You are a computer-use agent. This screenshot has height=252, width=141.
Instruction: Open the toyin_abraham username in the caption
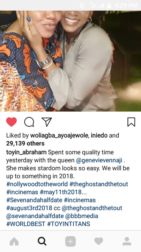point(26,152)
